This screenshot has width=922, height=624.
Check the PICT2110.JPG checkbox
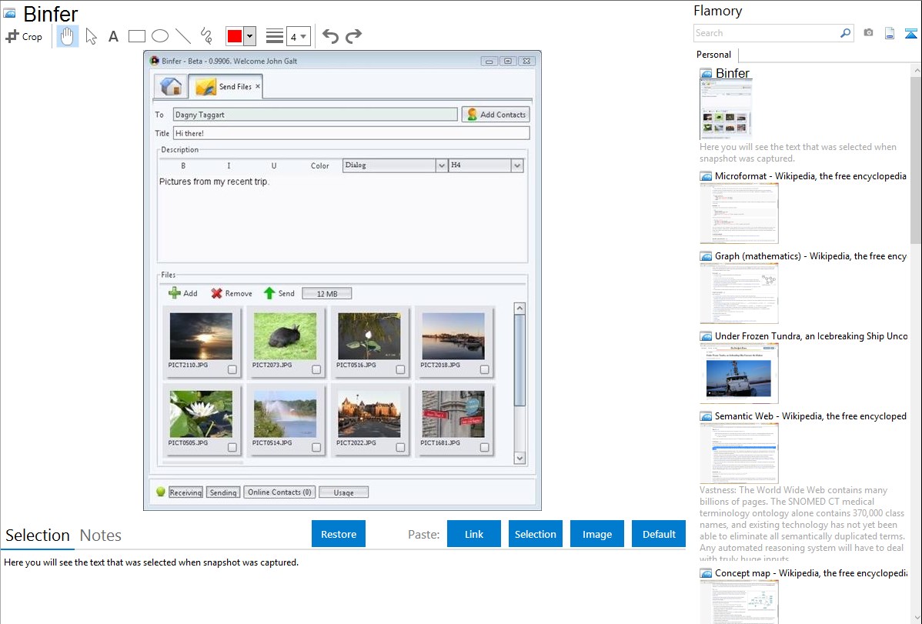(x=232, y=369)
